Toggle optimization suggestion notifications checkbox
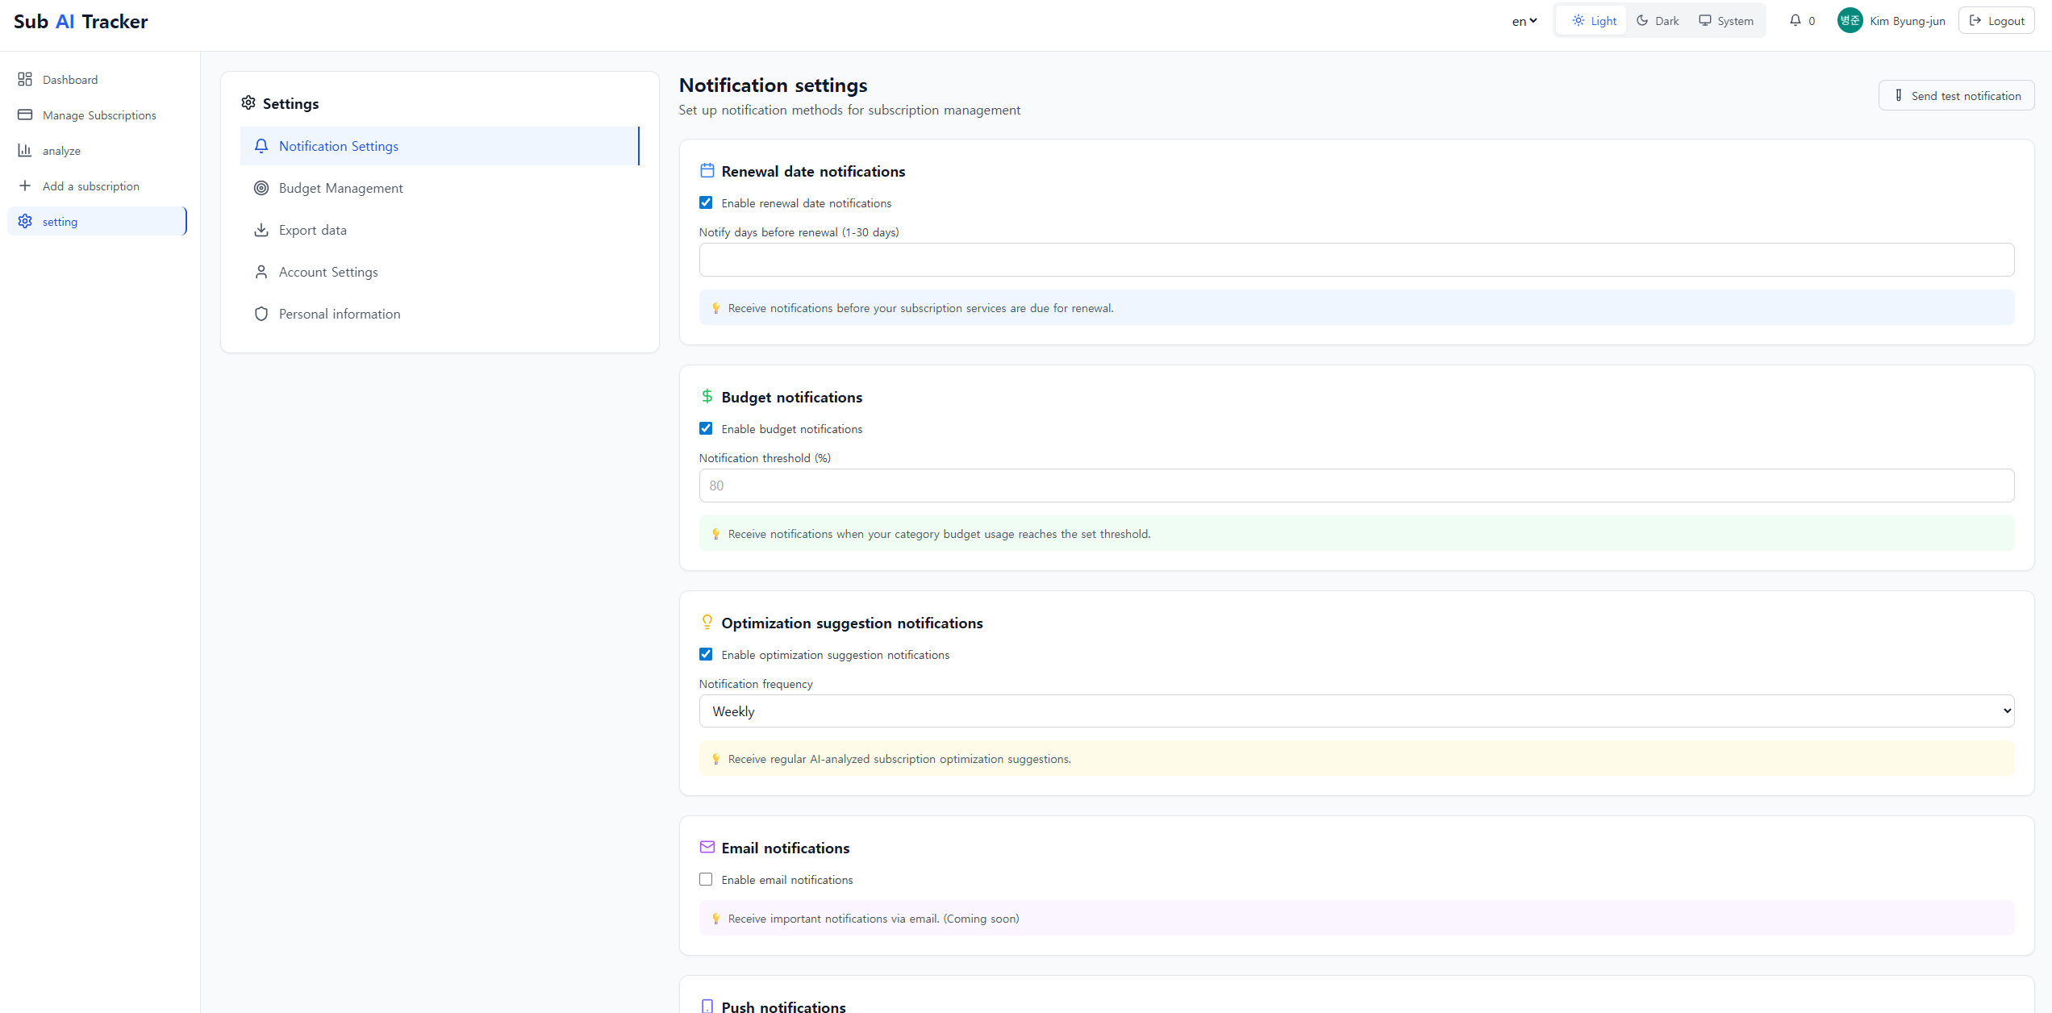Screen dimensions: 2052x1013 (x=706, y=654)
